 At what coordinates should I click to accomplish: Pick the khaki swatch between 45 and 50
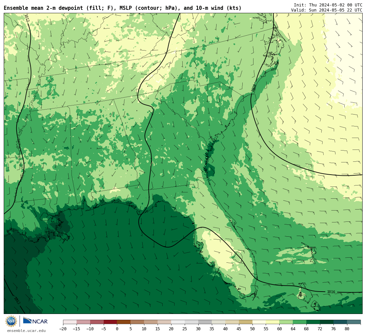(x=246, y=322)
